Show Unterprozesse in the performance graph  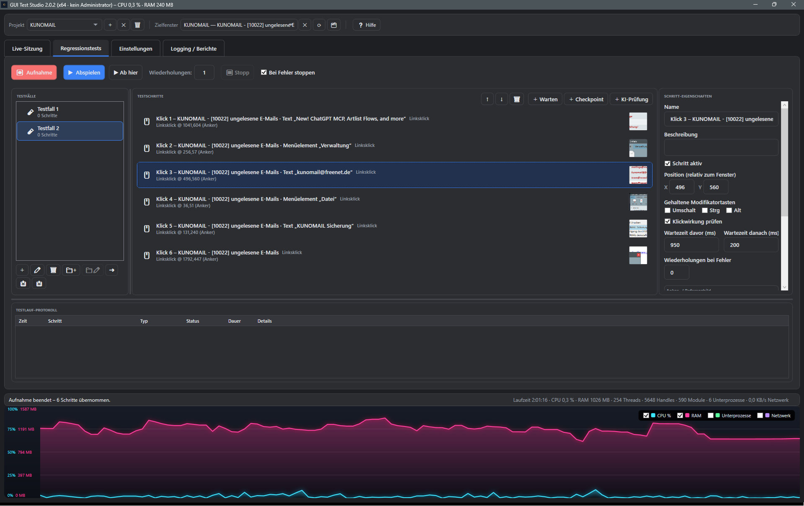point(711,416)
